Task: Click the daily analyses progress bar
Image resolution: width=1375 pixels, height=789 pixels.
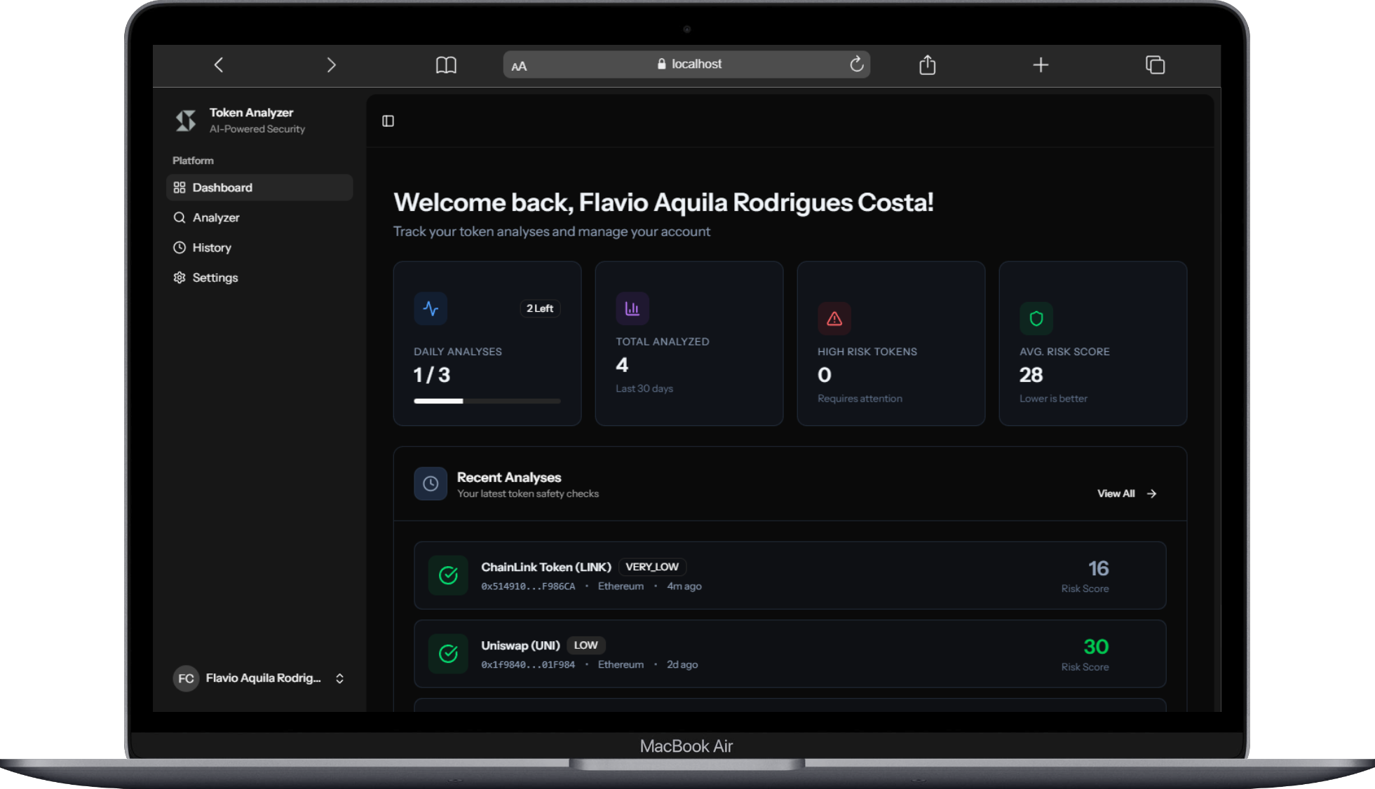Action: (487, 402)
